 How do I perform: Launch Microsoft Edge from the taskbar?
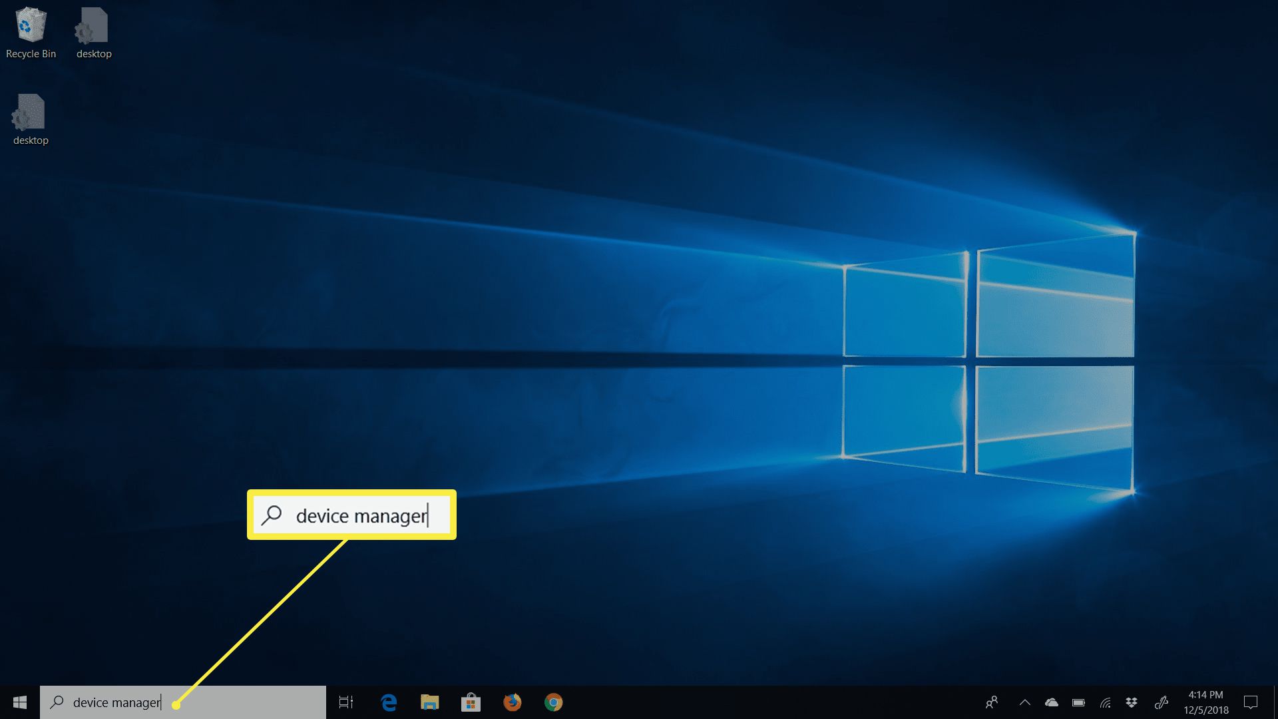(389, 702)
